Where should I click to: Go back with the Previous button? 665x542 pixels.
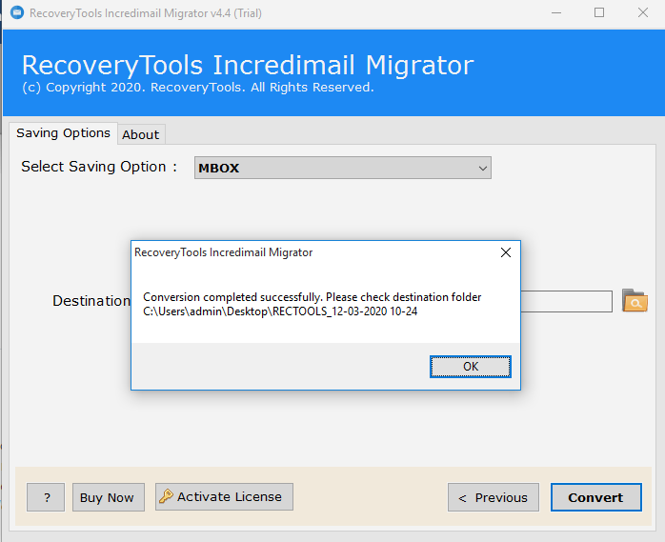coord(494,497)
